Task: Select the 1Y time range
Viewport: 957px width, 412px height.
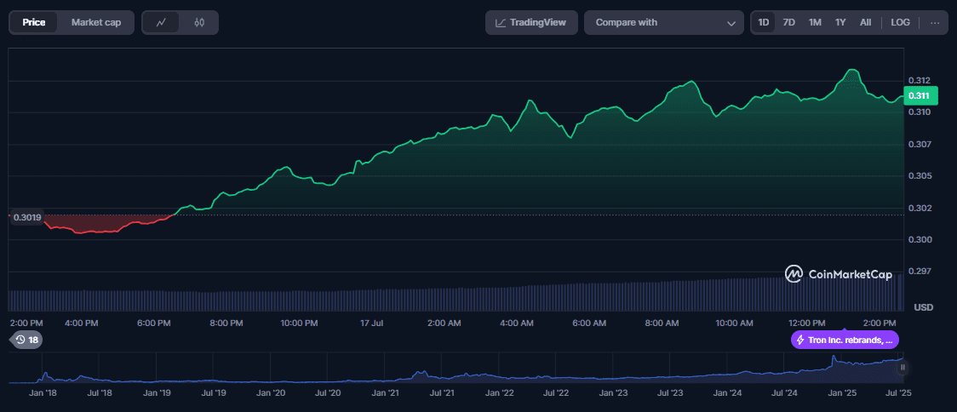Action: click(x=840, y=23)
